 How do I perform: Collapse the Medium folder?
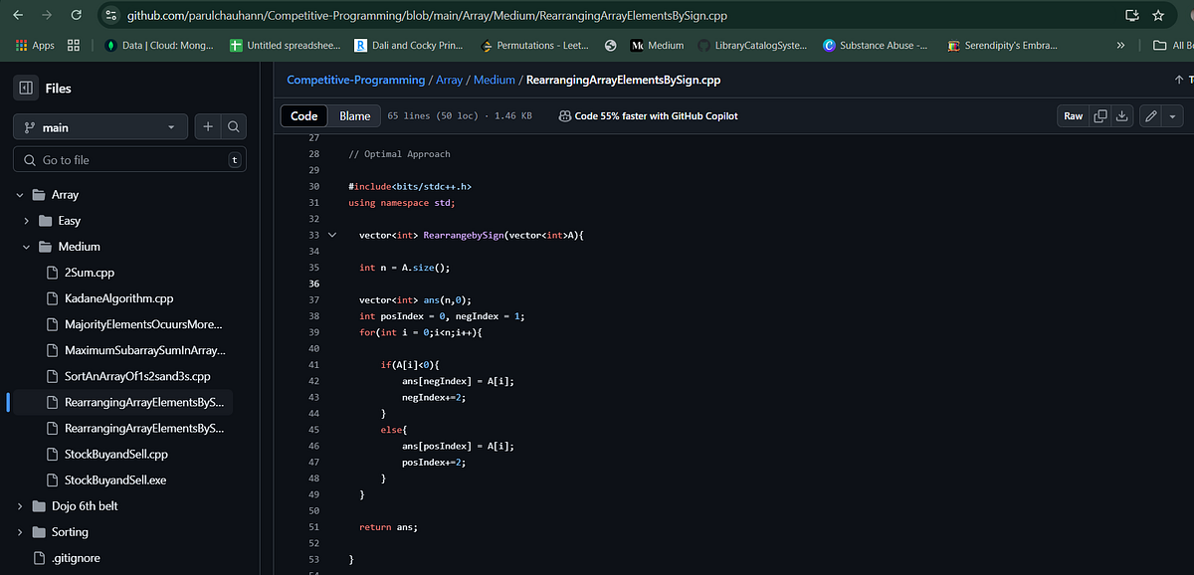coord(27,246)
